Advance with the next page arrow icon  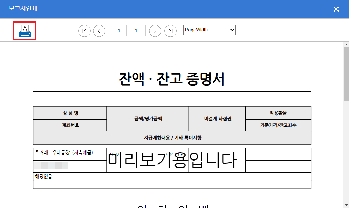tap(155, 31)
